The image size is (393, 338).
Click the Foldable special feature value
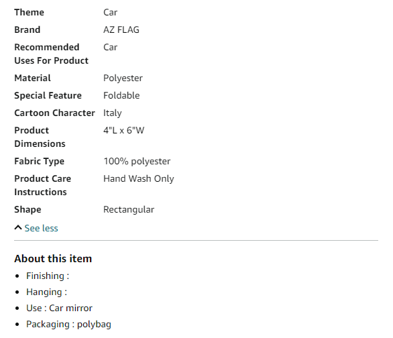[x=121, y=95]
